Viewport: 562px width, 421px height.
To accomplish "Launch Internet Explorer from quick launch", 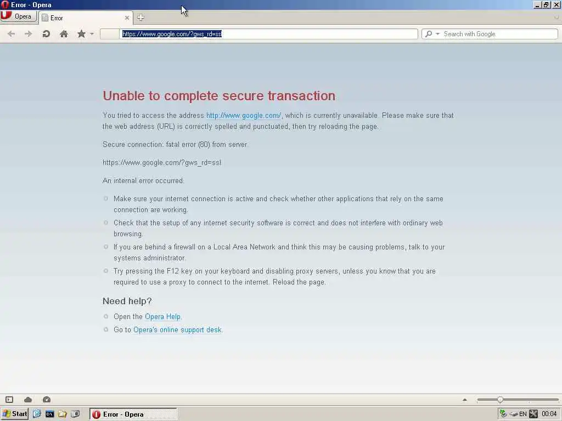I will 37,414.
